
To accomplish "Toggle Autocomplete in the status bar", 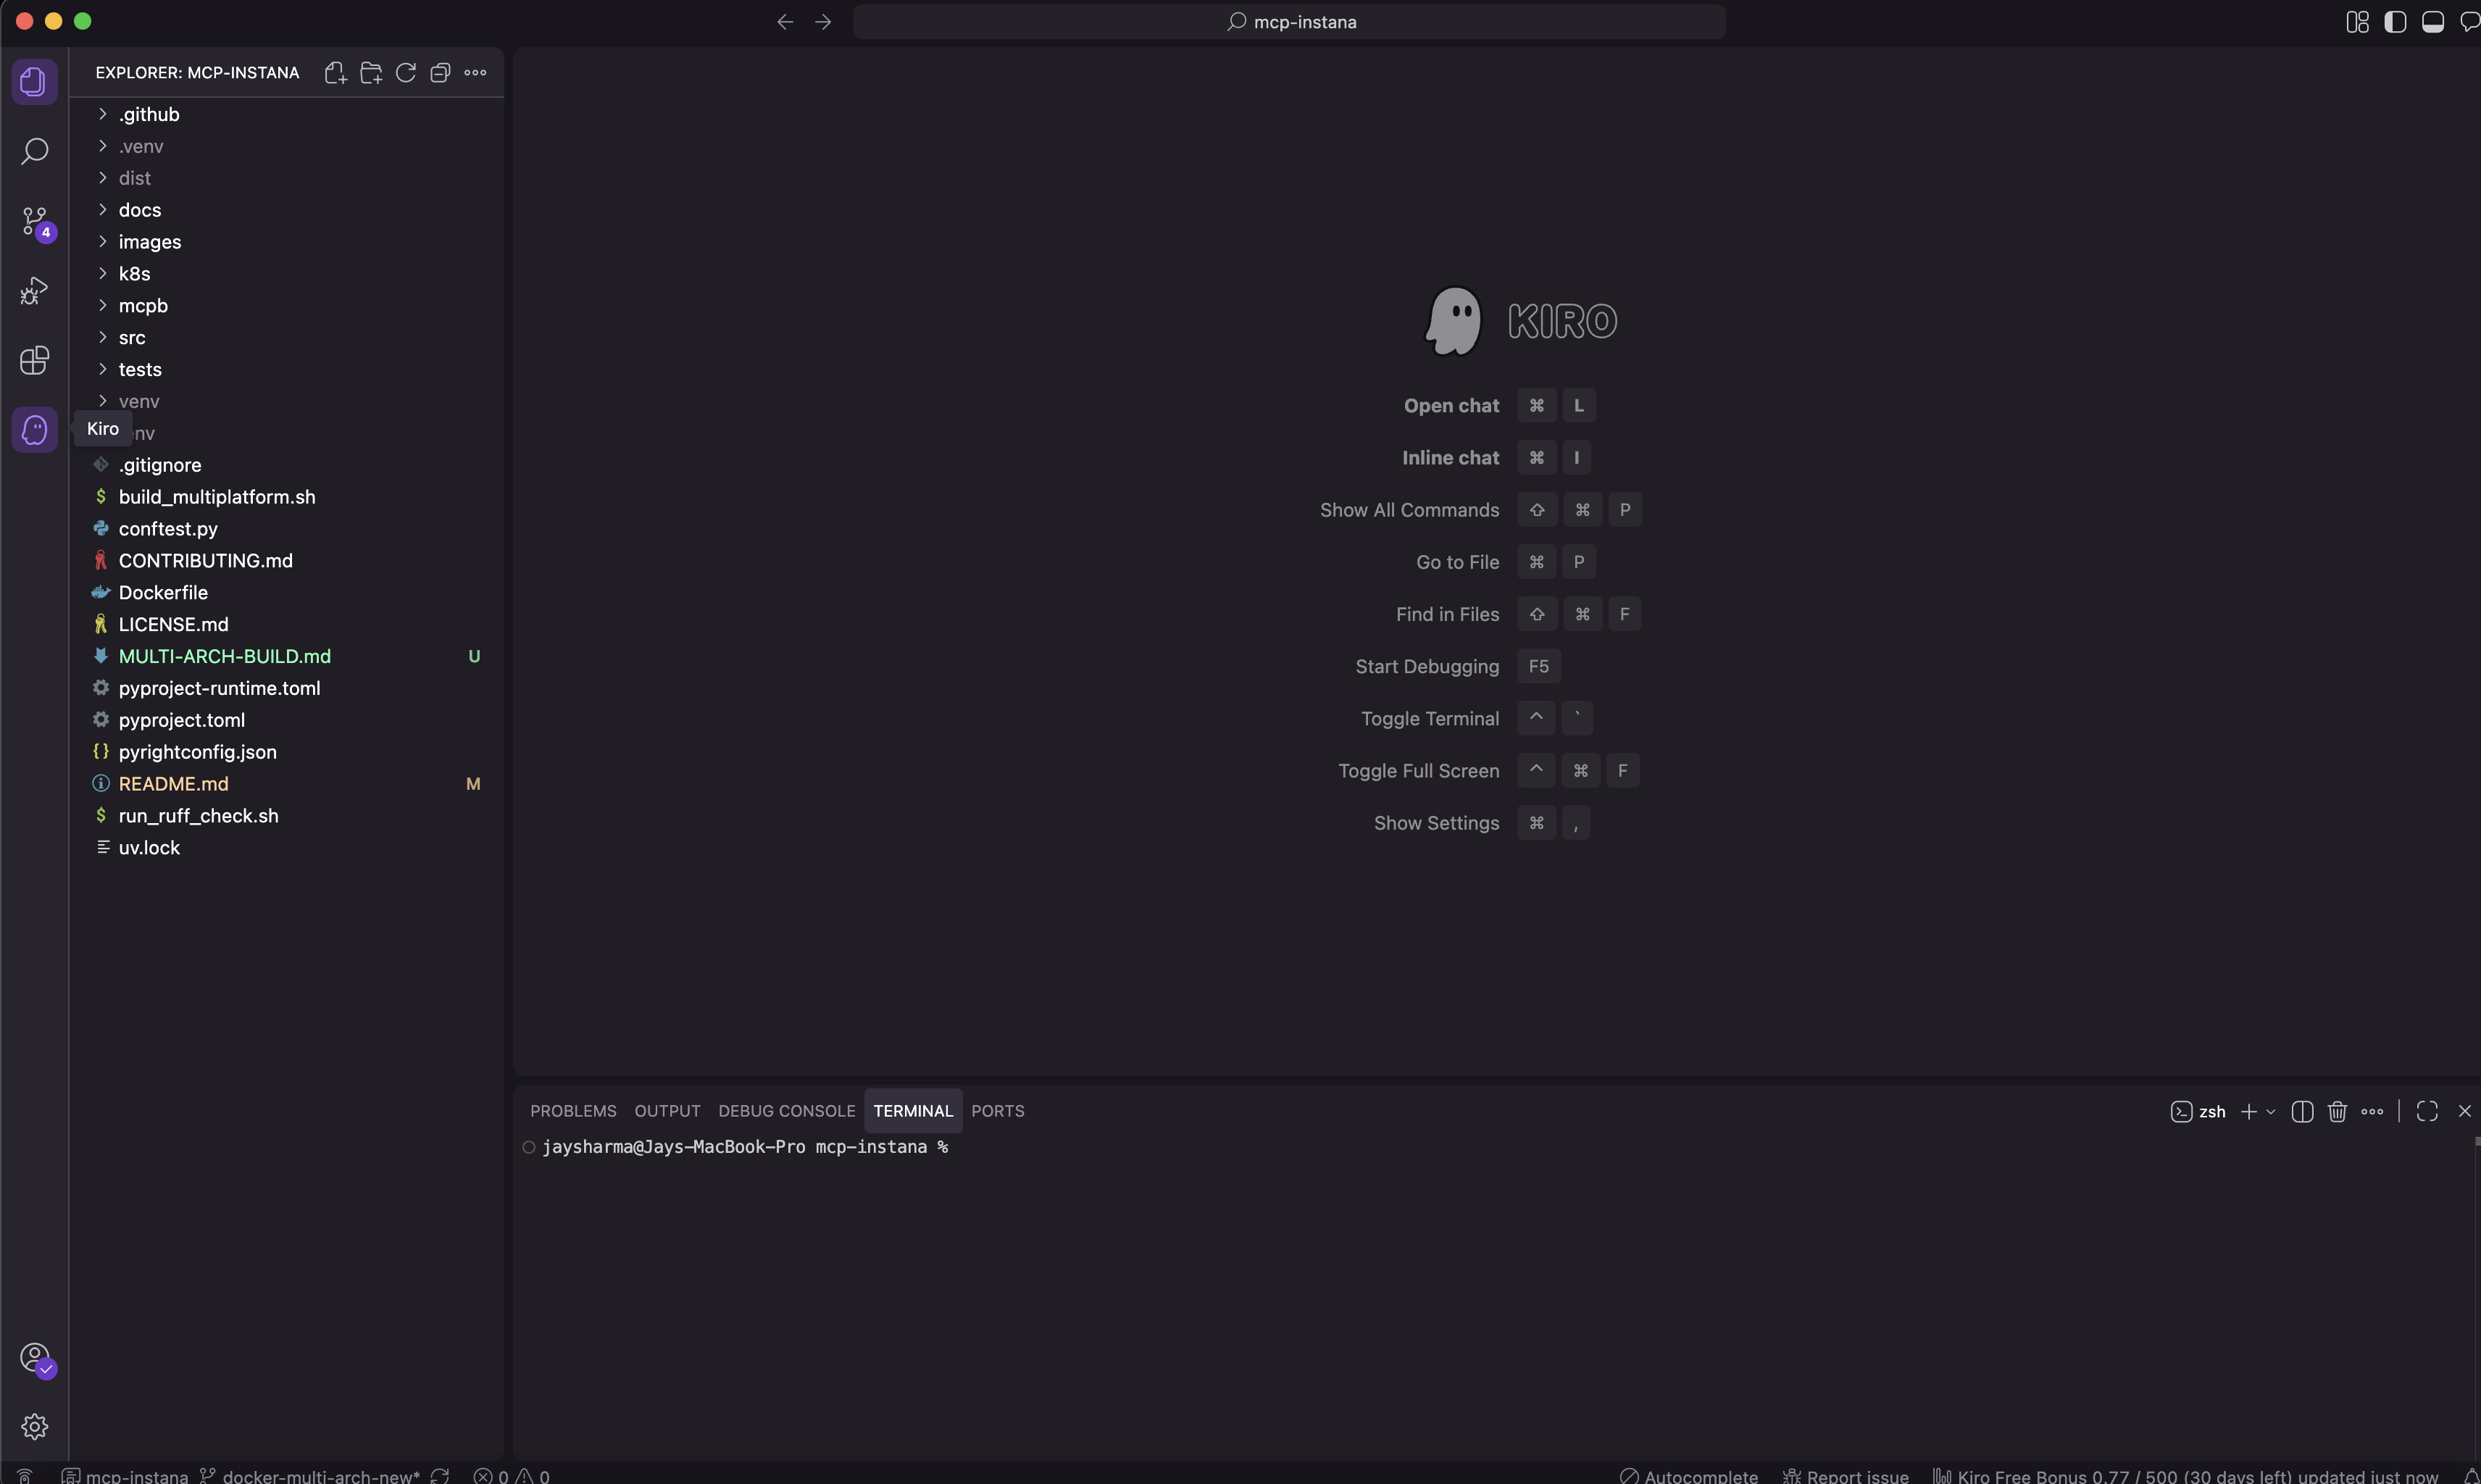I will (x=1689, y=1476).
